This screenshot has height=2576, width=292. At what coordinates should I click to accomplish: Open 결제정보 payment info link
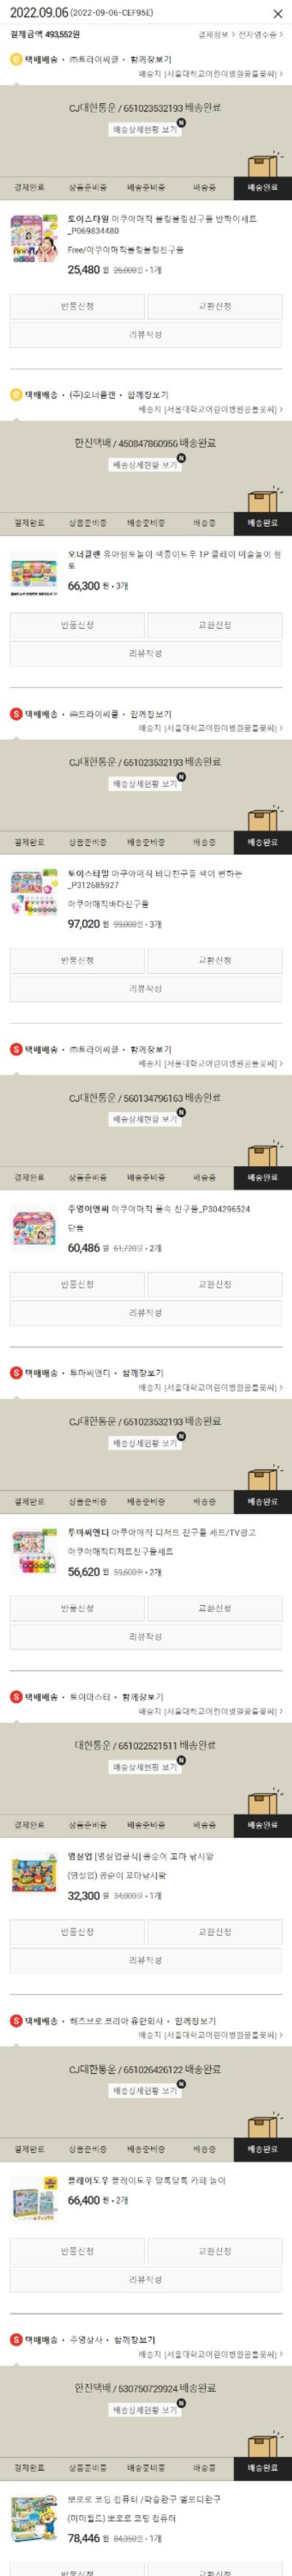[x=214, y=34]
